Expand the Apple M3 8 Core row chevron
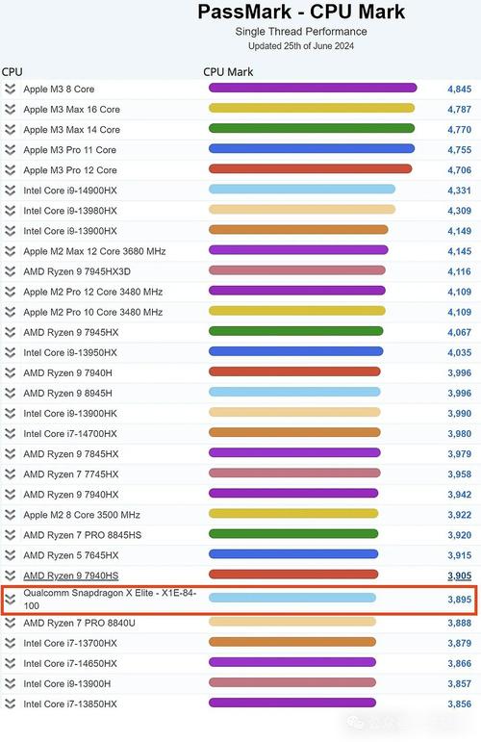This screenshot has width=481, height=742. (10, 89)
